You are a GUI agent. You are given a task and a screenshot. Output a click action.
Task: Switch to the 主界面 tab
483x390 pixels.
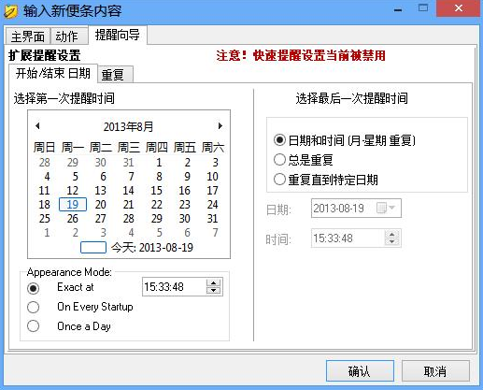(x=28, y=36)
